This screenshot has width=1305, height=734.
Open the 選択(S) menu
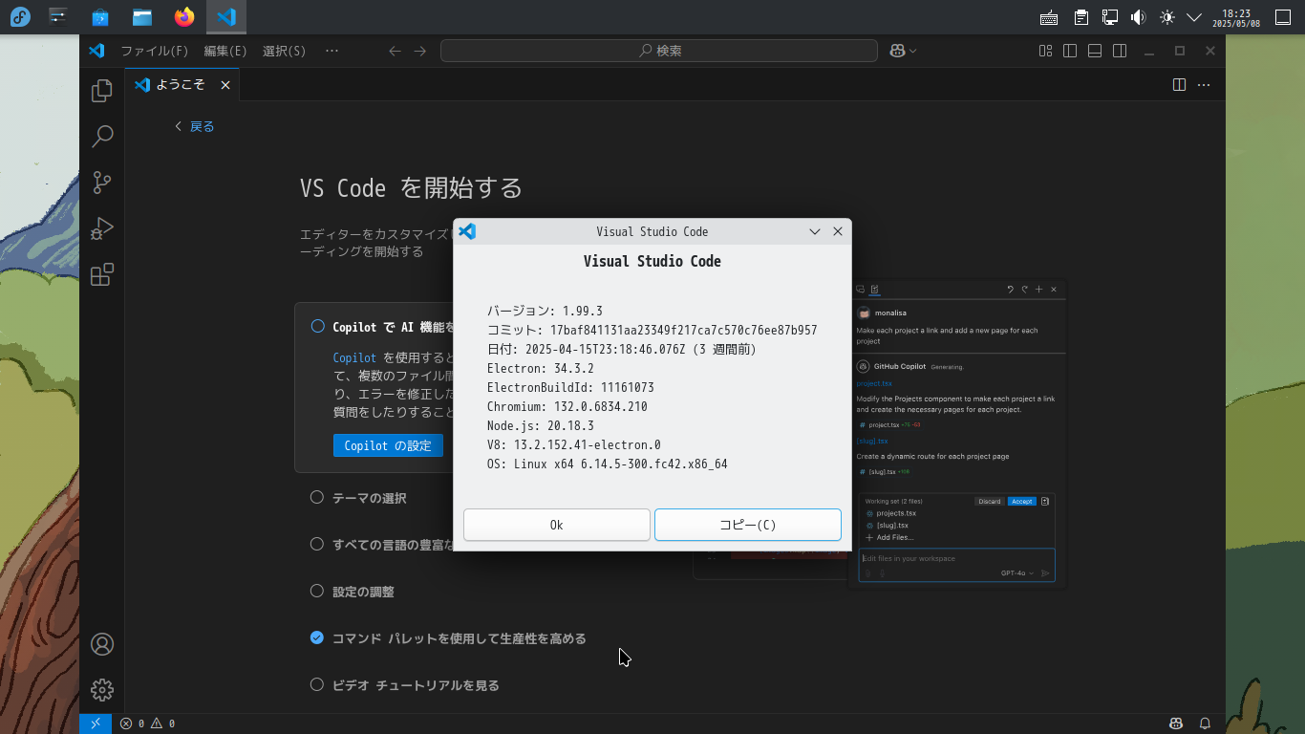[x=284, y=51]
